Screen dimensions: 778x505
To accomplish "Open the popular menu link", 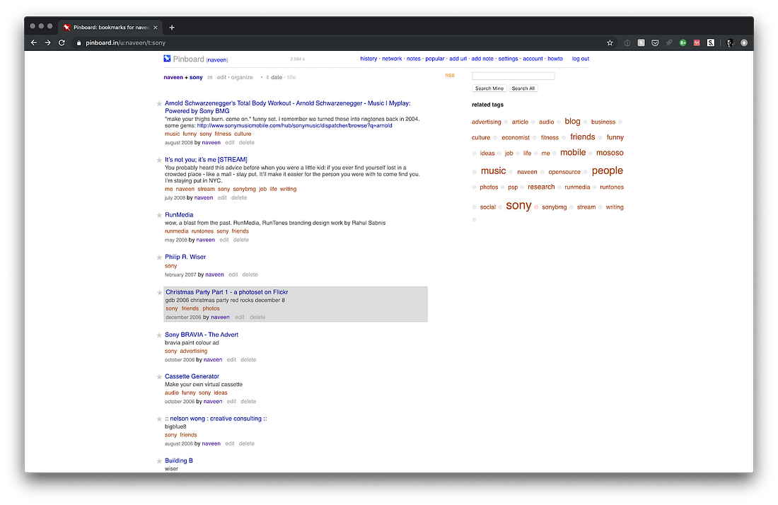I will 435,59.
